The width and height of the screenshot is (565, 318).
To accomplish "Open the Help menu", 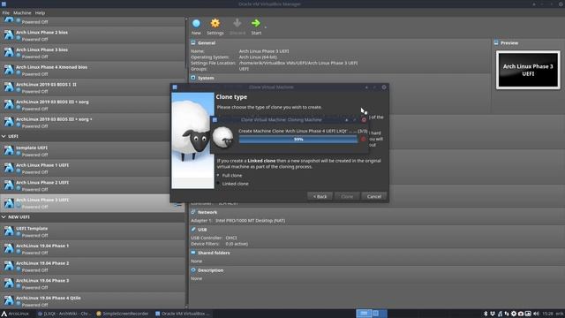I will [40, 12].
